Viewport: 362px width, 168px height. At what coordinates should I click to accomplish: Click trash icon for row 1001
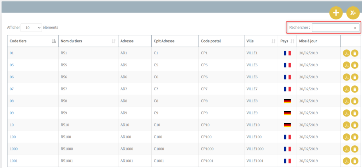click(x=355, y=161)
